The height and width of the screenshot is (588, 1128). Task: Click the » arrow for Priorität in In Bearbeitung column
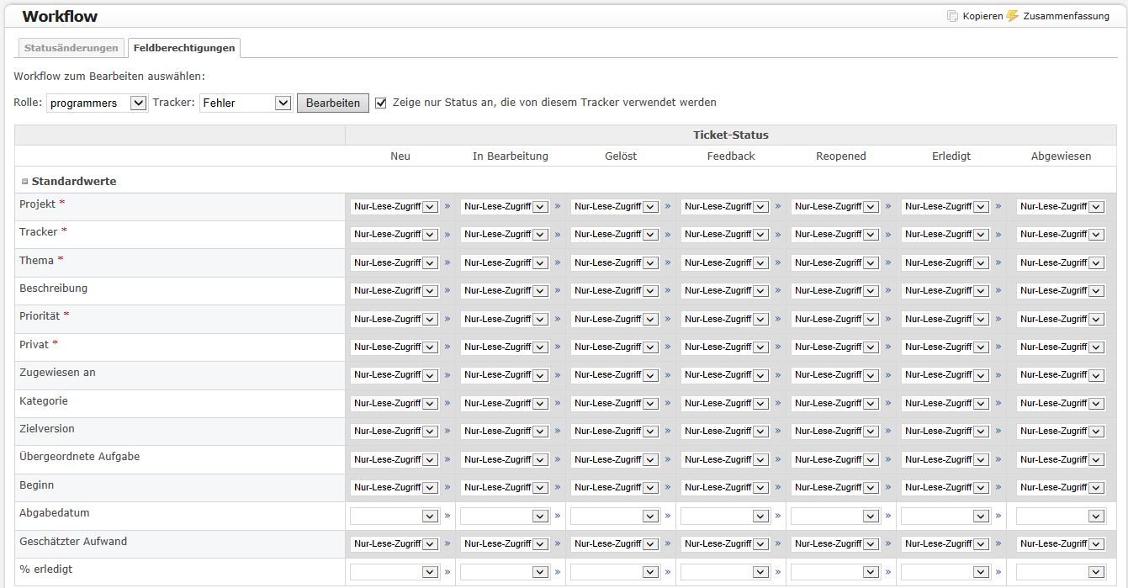[x=558, y=319]
